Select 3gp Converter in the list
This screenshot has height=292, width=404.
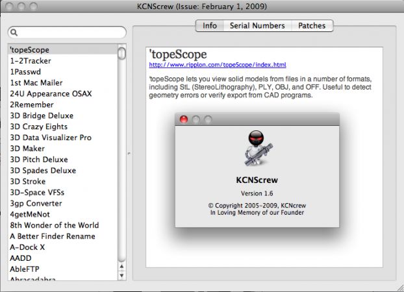(x=62, y=203)
